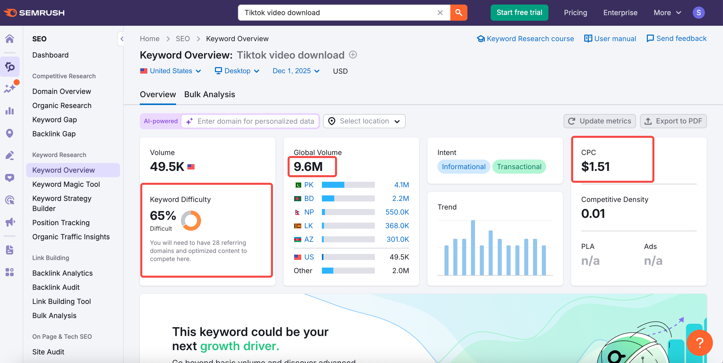Viewport: 723px width, 363px height.
Task: Open Backlink Analytics in sidebar
Action: 62,273
